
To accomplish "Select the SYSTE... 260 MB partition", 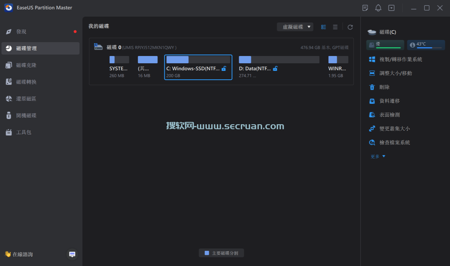I will [119, 67].
